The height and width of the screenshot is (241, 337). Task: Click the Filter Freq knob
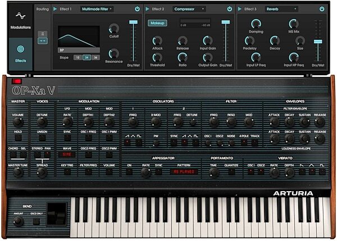pos(213,122)
